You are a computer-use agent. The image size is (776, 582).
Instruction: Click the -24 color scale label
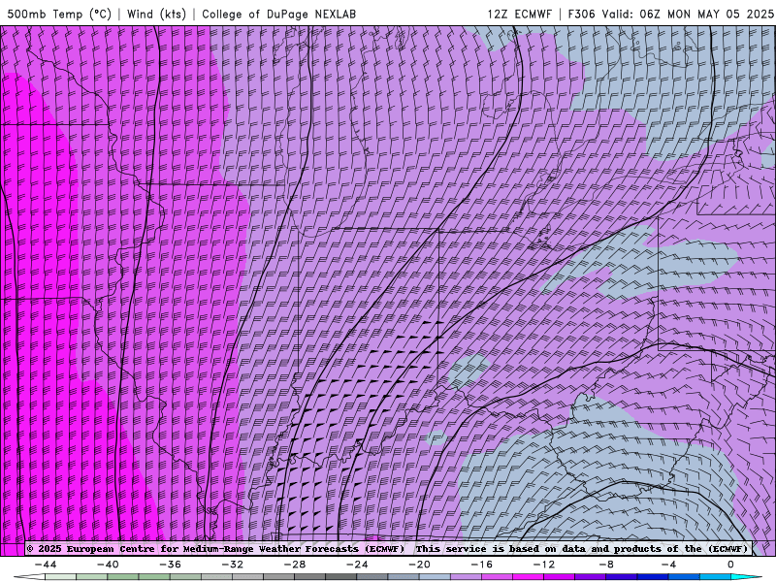click(x=357, y=565)
